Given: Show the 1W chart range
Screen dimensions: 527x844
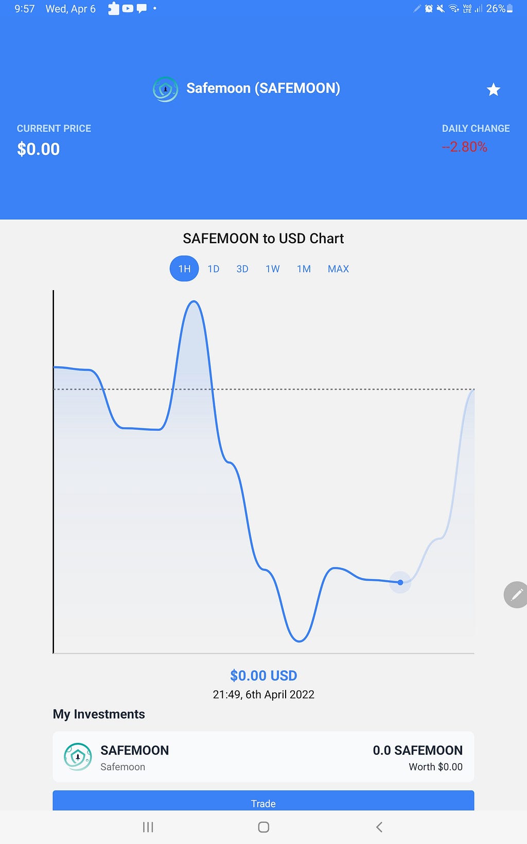Looking at the screenshot, I should 273,269.
